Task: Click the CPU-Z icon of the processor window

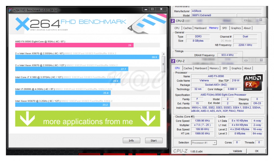Action: (x=173, y=61)
